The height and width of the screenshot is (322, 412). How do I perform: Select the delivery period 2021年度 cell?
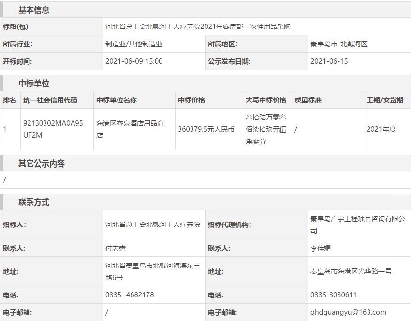point(381,129)
